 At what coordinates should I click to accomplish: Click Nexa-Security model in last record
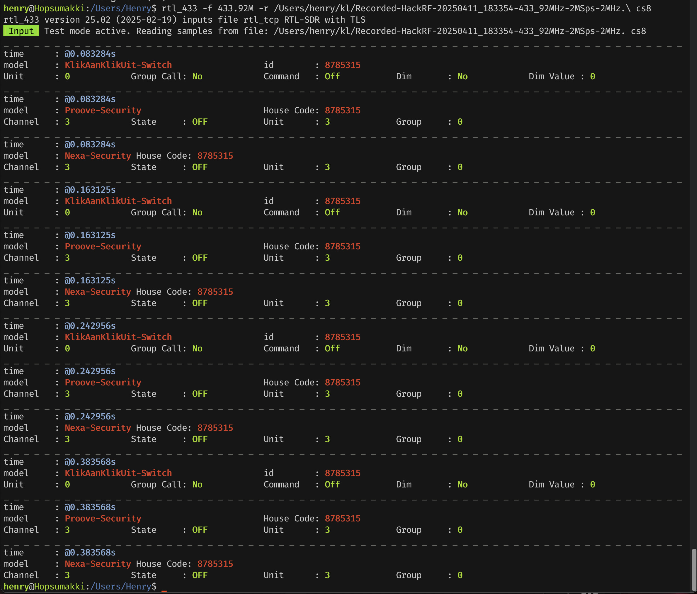click(x=97, y=564)
